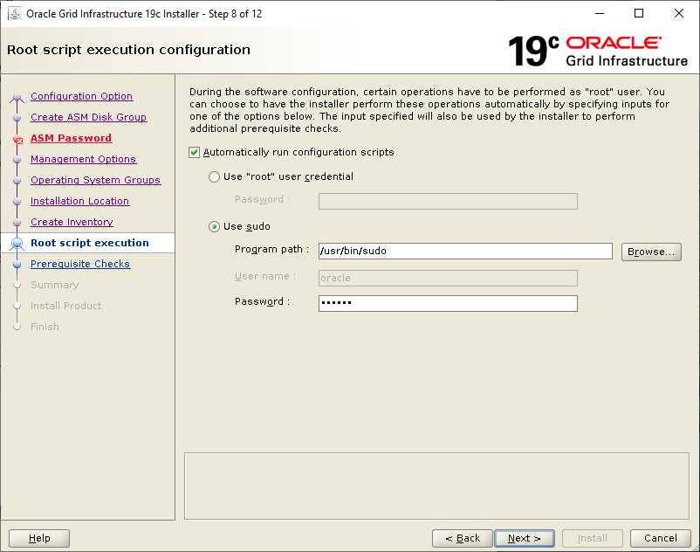Close the installer window

[x=678, y=13]
